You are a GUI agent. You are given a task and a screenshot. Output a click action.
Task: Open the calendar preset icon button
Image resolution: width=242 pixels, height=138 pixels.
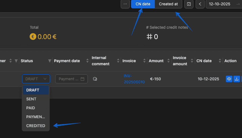click(189, 4)
